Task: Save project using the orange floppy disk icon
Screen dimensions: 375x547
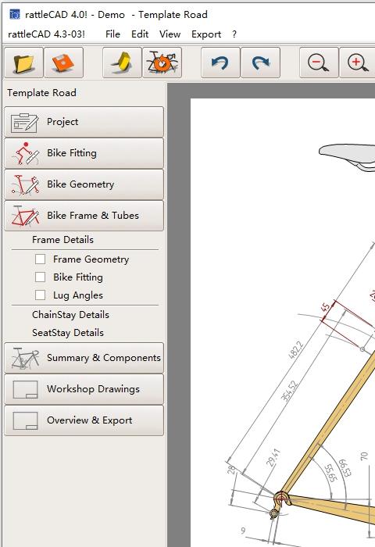Action: (x=64, y=63)
